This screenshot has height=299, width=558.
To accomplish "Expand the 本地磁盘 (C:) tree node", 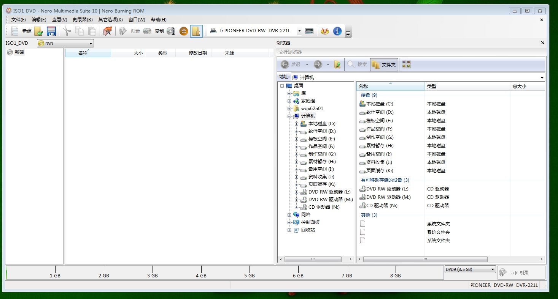I will [297, 124].
